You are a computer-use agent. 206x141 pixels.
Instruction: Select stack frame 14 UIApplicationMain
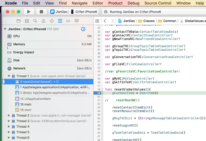48,99
